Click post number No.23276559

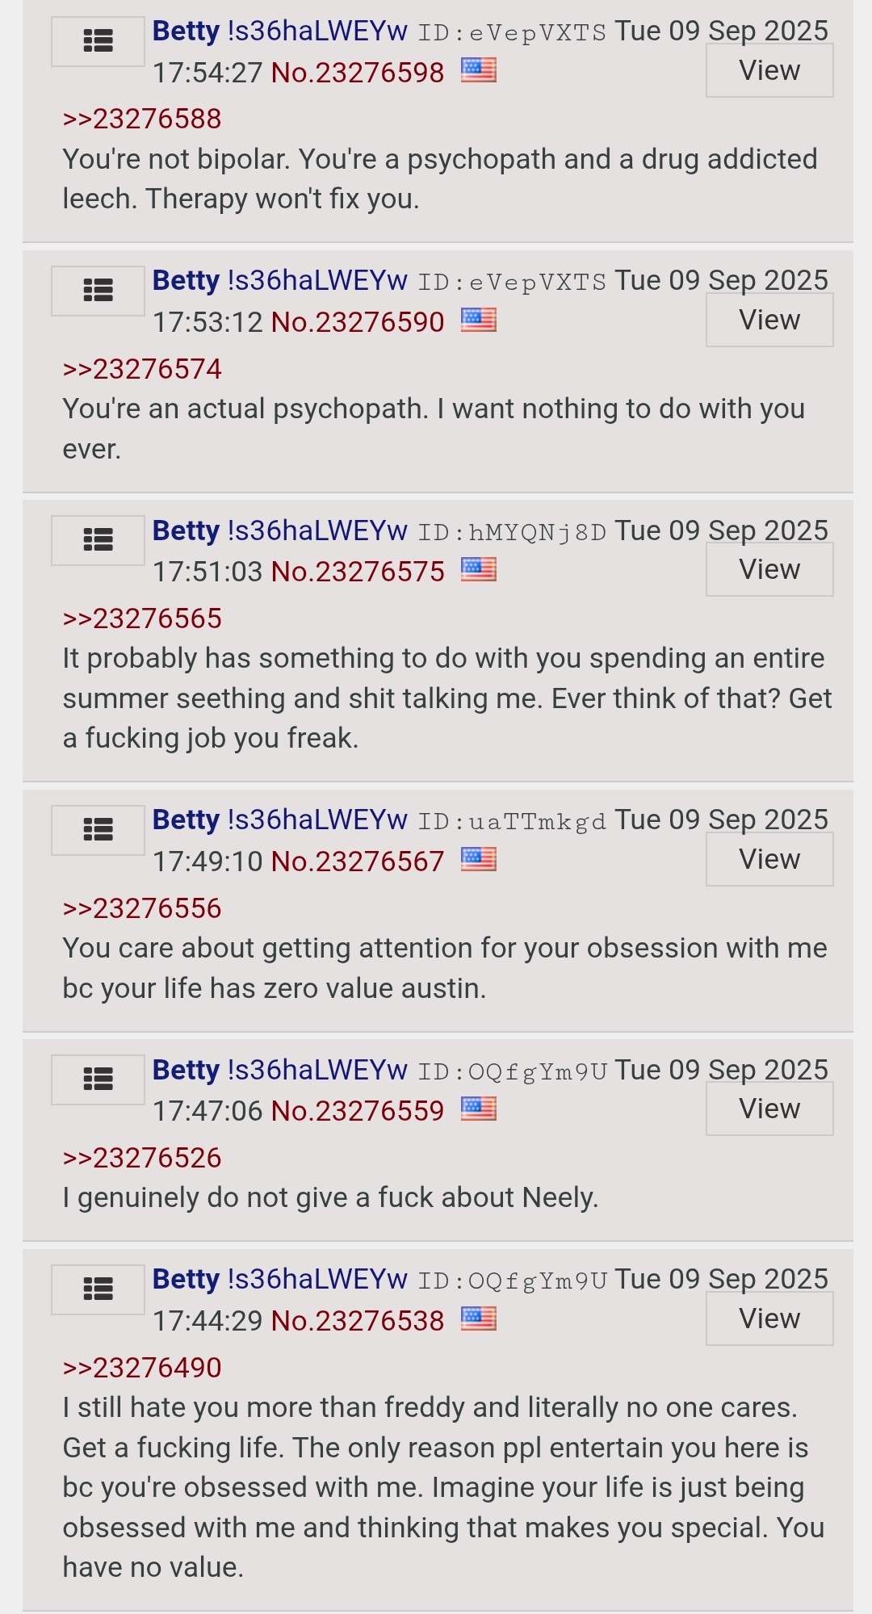pos(358,1111)
